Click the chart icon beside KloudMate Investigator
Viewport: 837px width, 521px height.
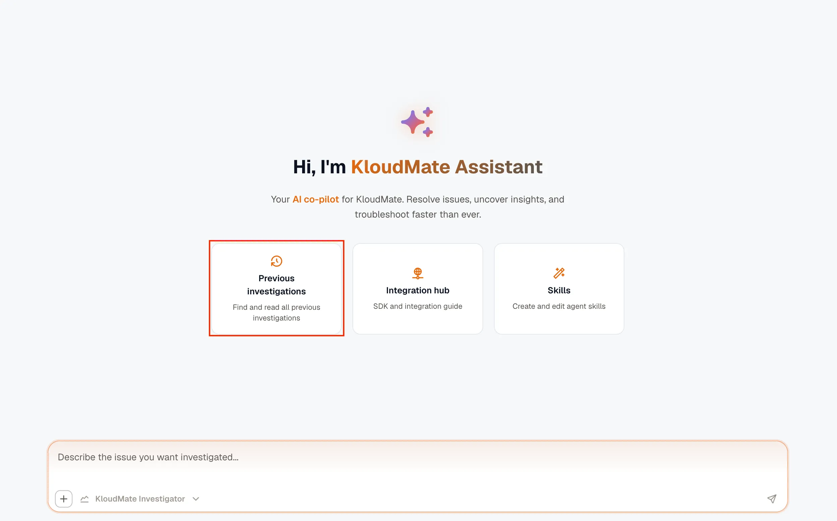pyautogui.click(x=85, y=499)
